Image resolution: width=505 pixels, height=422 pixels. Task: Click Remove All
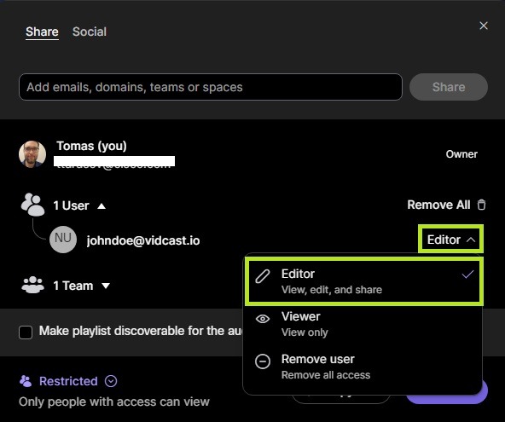[438, 205]
